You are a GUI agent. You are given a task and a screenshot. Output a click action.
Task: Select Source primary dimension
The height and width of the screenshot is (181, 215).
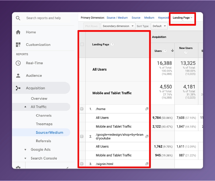coord(136,18)
